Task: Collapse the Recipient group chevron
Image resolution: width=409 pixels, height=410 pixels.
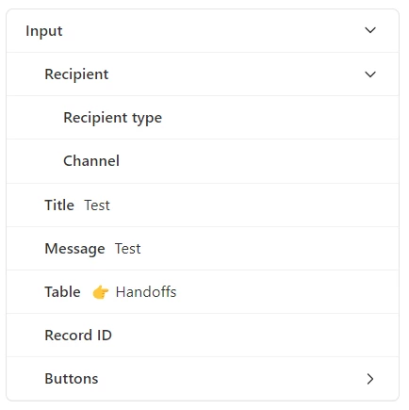Action: coord(370,74)
